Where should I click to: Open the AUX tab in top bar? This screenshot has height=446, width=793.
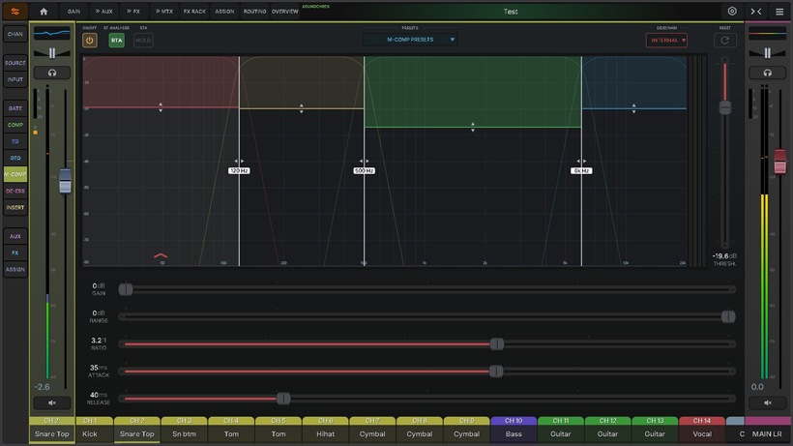coord(104,11)
